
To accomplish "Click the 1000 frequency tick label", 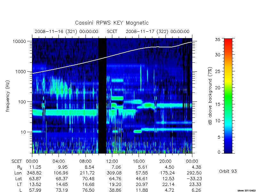I will [20, 72].
